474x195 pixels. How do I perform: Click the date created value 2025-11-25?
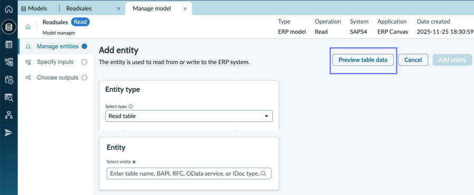tap(445, 32)
